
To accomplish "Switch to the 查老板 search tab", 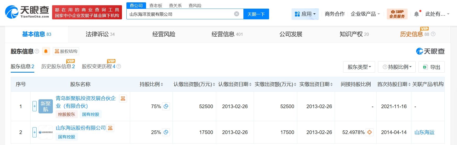I will tap(156, 5).
